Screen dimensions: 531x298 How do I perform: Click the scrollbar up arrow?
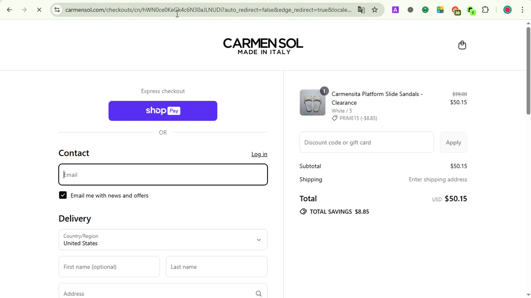tap(528, 23)
